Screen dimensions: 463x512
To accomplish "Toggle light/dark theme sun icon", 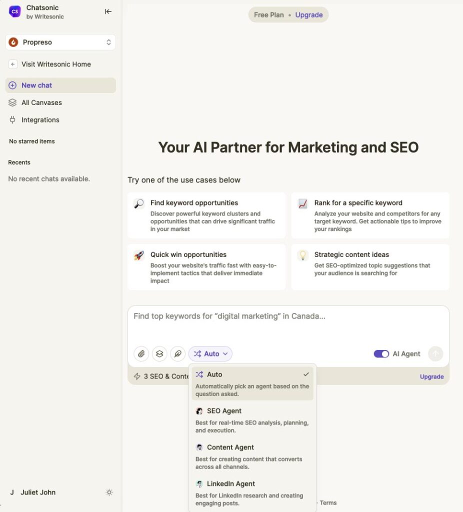I will (109, 492).
